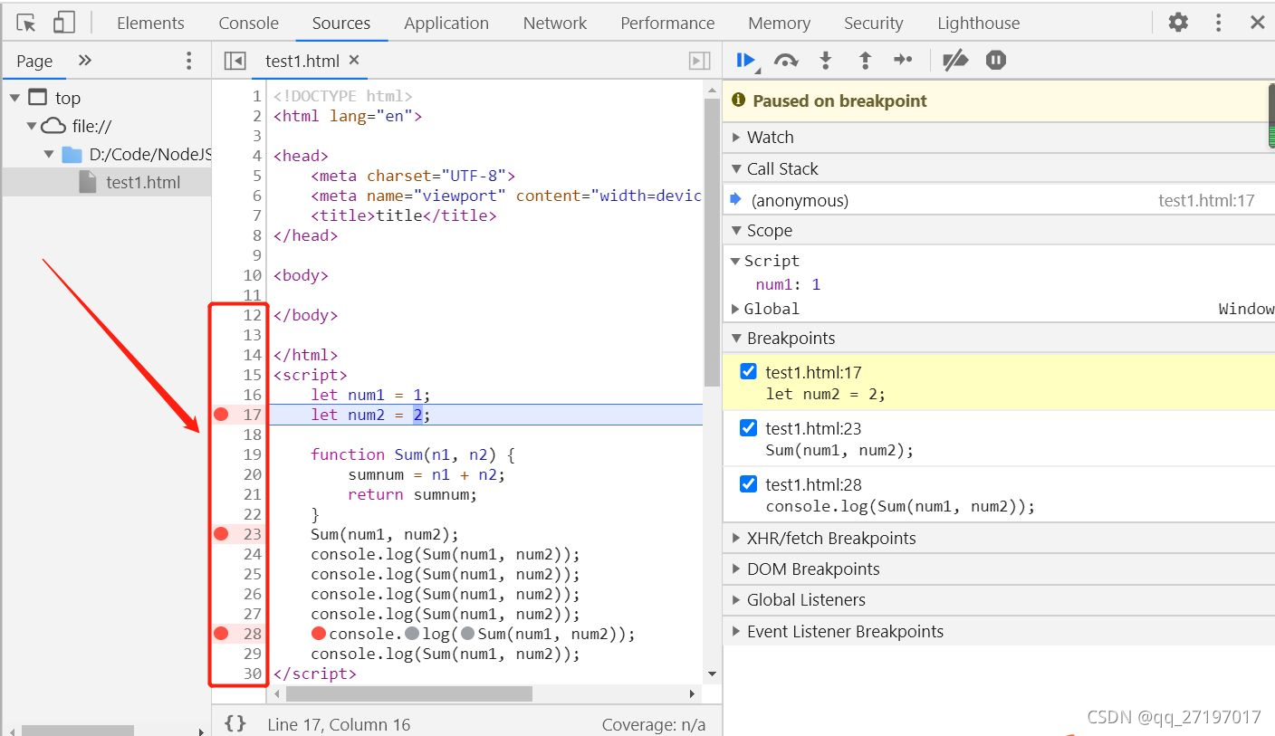Click the num1: 1 scope variable
Image resolution: width=1275 pixels, height=736 pixels.
tap(788, 284)
